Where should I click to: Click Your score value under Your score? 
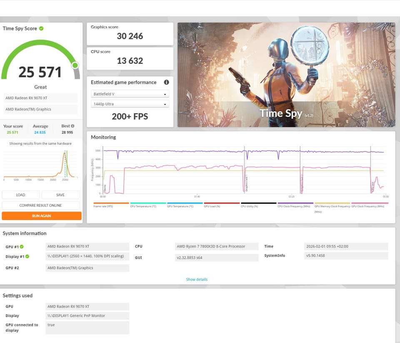tap(12, 132)
